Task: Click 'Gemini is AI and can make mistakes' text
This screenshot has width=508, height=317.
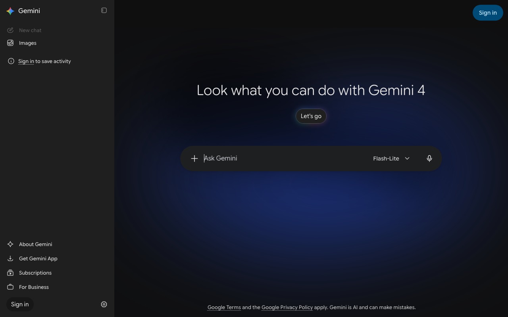Action: (373, 307)
